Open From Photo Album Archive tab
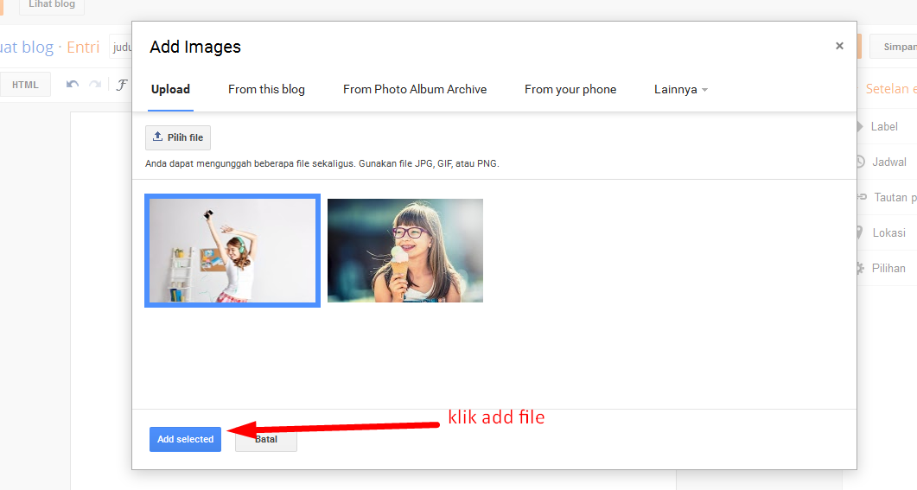The image size is (917, 490). pos(415,90)
